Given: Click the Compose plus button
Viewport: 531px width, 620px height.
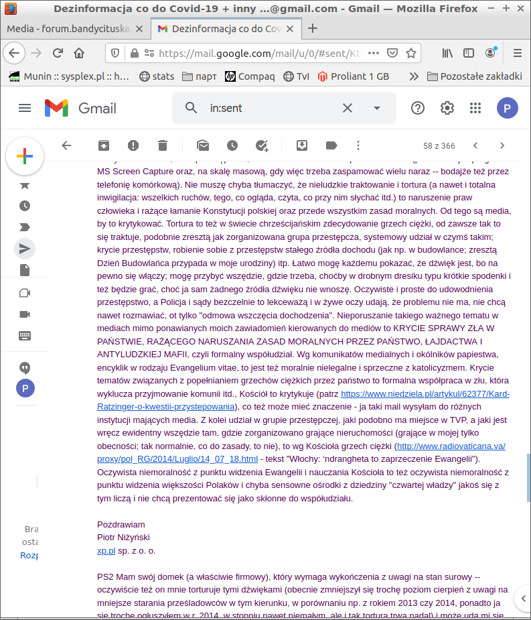Looking at the screenshot, I should tap(25, 156).
